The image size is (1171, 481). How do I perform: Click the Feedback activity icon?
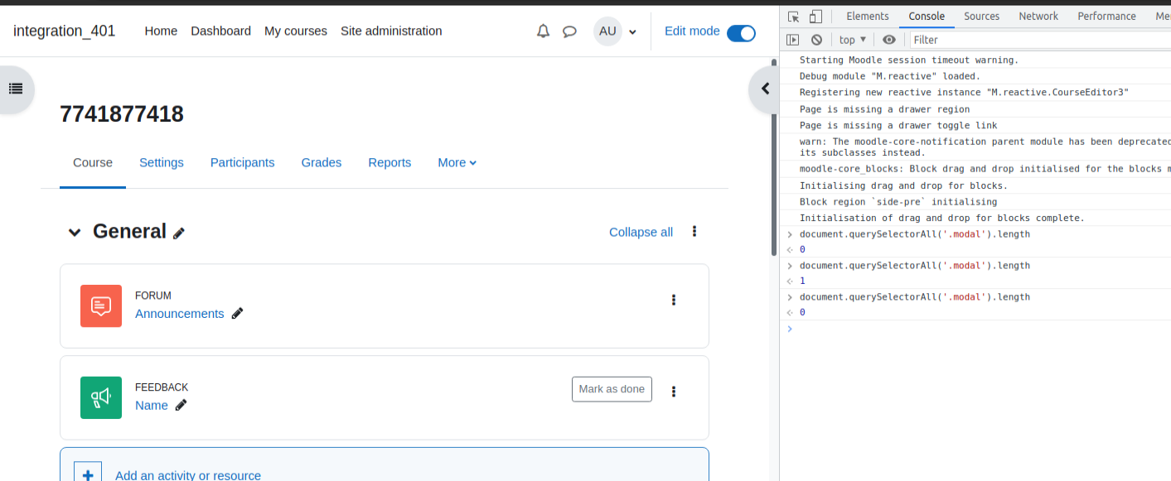(101, 397)
